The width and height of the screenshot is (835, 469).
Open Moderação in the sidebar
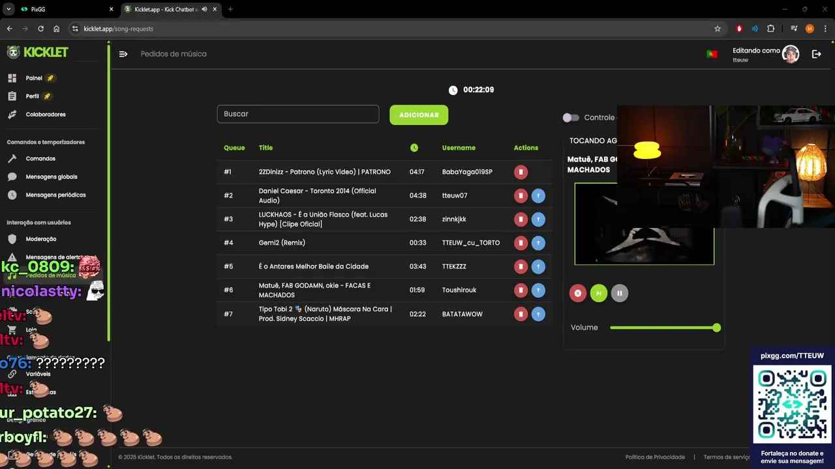41,239
